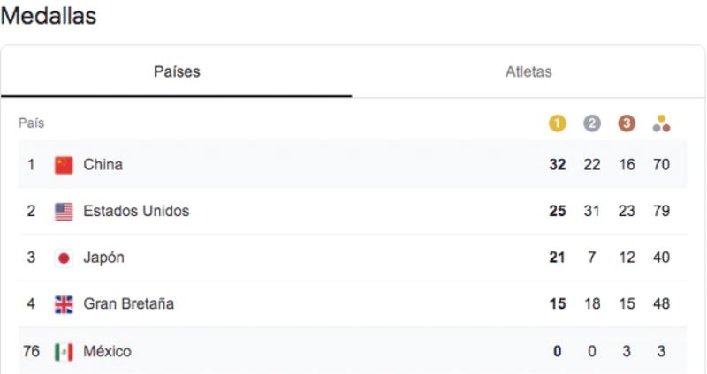Image resolution: width=707 pixels, height=374 pixels.
Task: Click the silver medal column icon
Action: coord(593,123)
